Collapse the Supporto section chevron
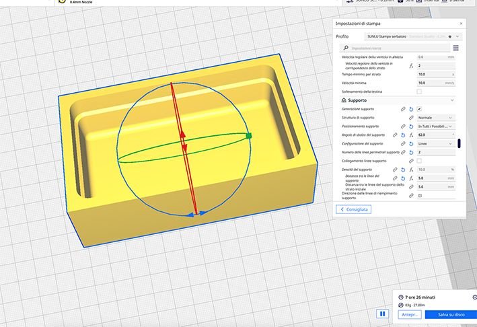The width and height of the screenshot is (477, 327). (x=452, y=100)
